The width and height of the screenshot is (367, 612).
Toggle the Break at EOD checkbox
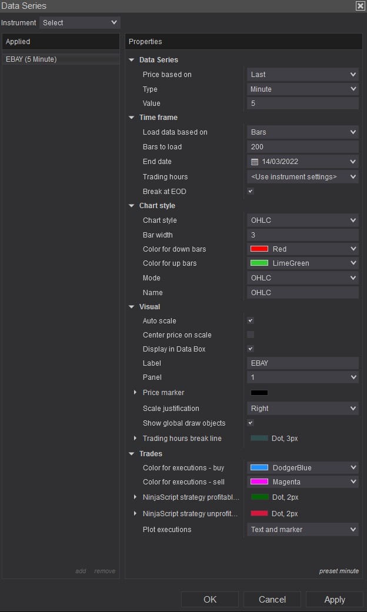(x=251, y=192)
